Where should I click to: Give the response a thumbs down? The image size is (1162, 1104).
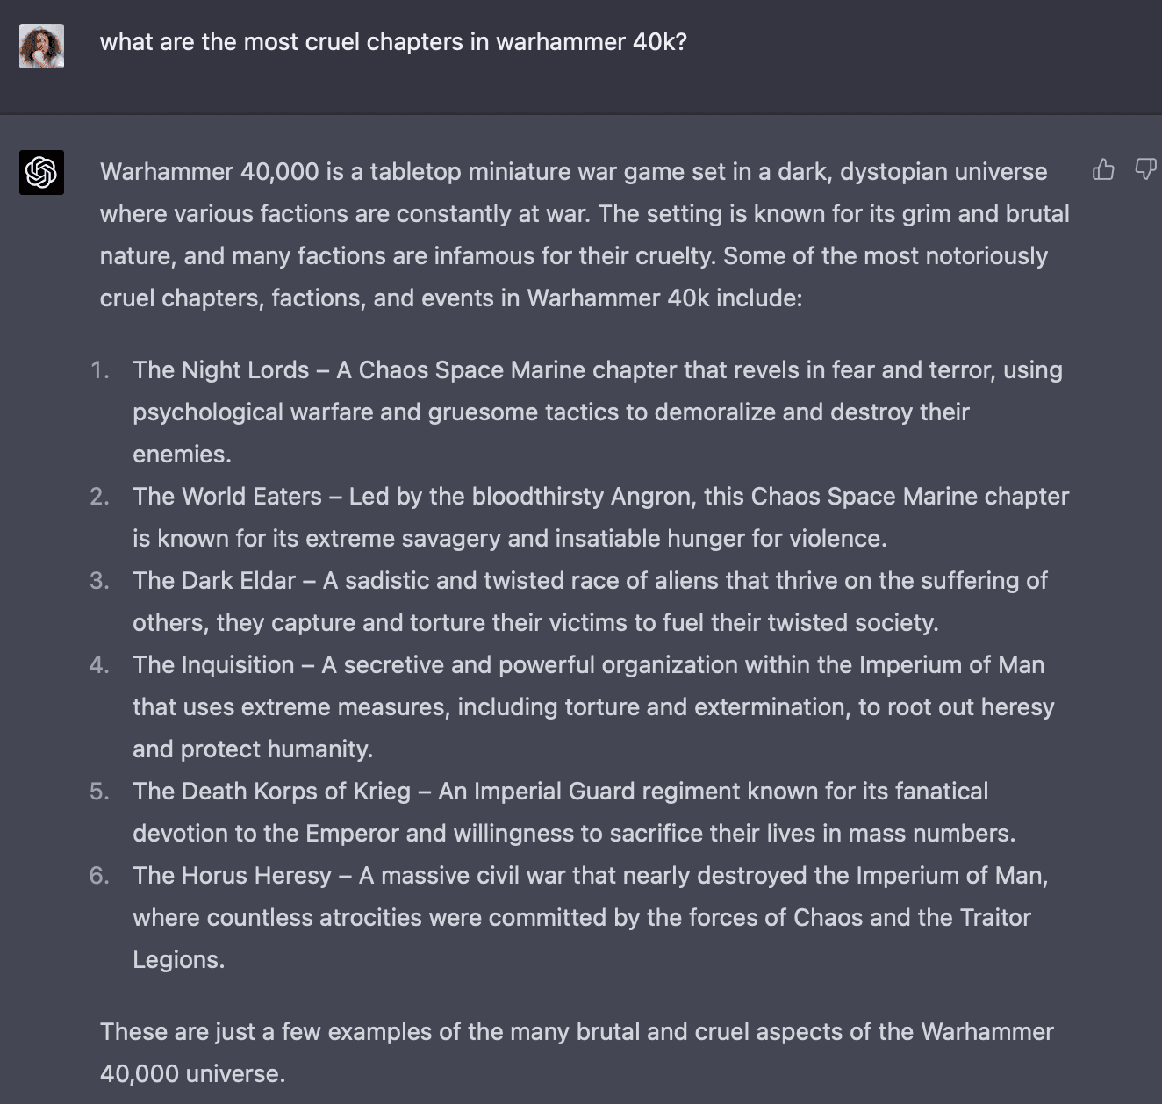pyautogui.click(x=1146, y=169)
